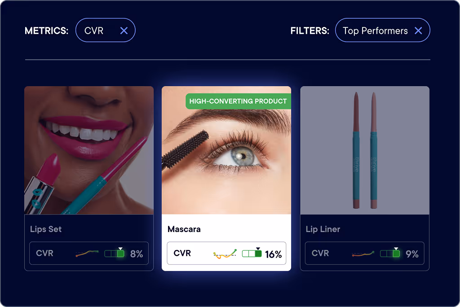Click the Lips Set performance gauge
460x307 pixels.
pos(114,253)
